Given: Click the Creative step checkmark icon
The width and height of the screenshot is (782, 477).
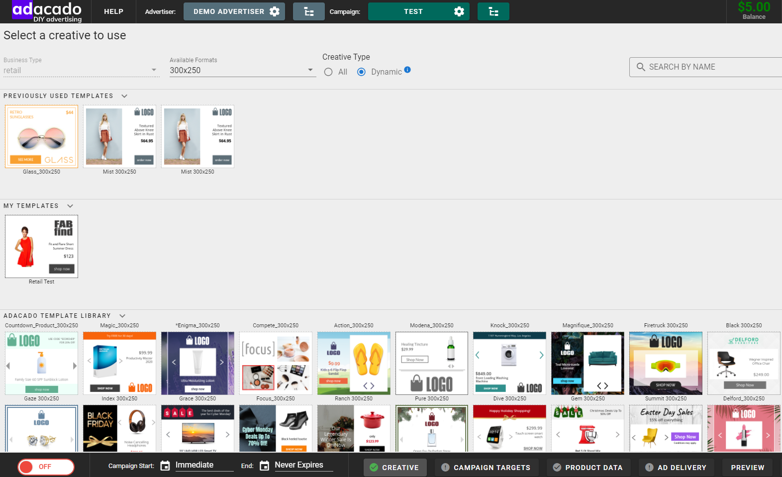Looking at the screenshot, I should pos(374,468).
